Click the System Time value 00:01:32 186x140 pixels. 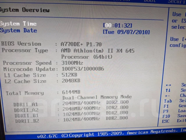117,25
